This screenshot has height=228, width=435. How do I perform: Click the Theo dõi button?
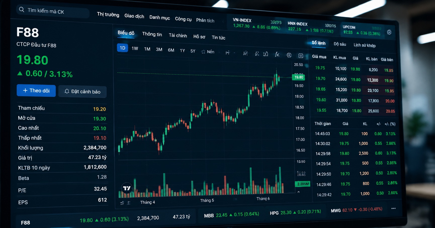point(36,91)
